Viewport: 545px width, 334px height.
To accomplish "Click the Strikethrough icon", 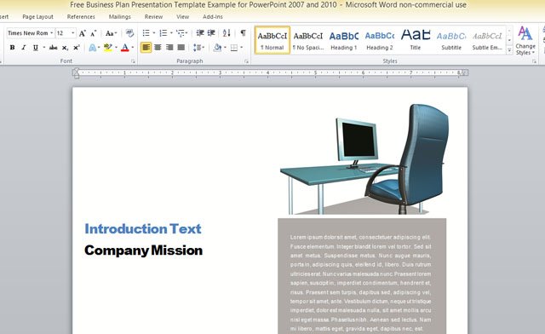I will 53,48.
